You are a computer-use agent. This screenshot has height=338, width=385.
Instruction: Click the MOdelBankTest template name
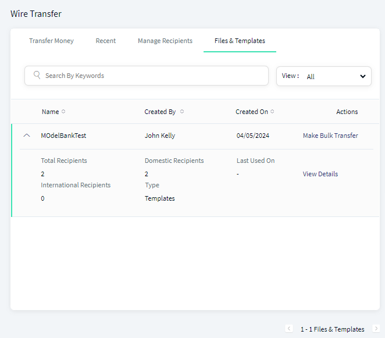[x=63, y=136]
